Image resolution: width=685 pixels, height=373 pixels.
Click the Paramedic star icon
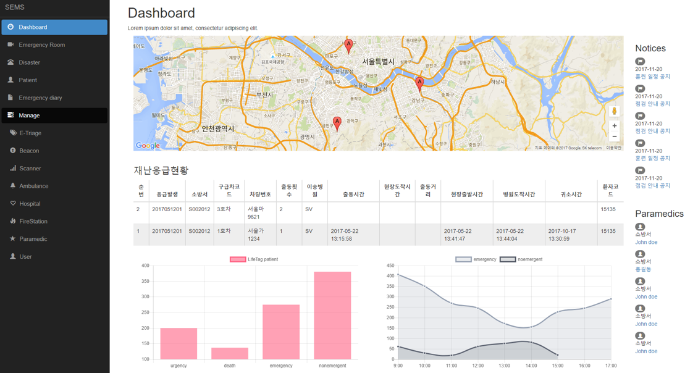pos(13,238)
